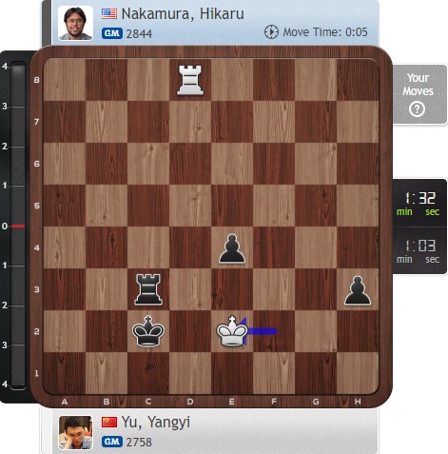This screenshot has width=448, height=454.
Task: Open Yu, Yangyi player name
Action: [x=156, y=422]
